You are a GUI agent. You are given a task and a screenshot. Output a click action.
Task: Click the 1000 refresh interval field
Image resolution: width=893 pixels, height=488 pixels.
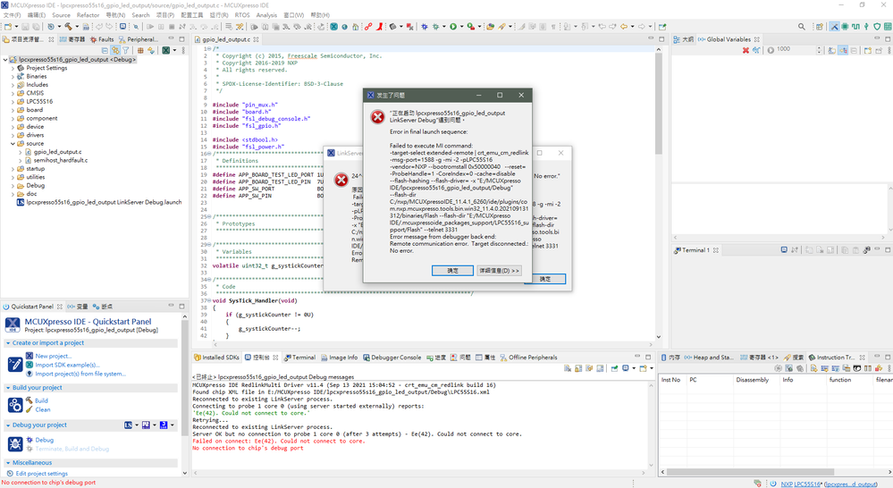coord(796,50)
